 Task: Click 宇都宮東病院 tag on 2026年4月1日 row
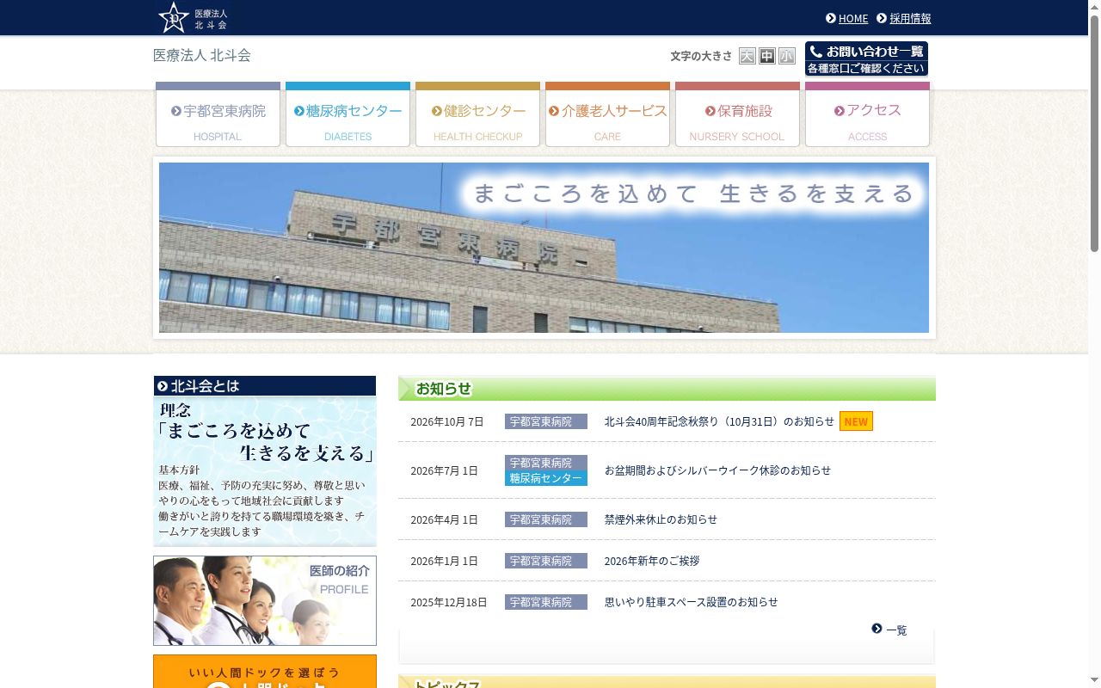point(546,519)
